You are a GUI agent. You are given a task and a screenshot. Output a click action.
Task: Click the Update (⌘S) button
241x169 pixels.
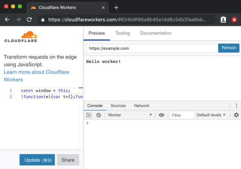pyautogui.click(x=37, y=160)
